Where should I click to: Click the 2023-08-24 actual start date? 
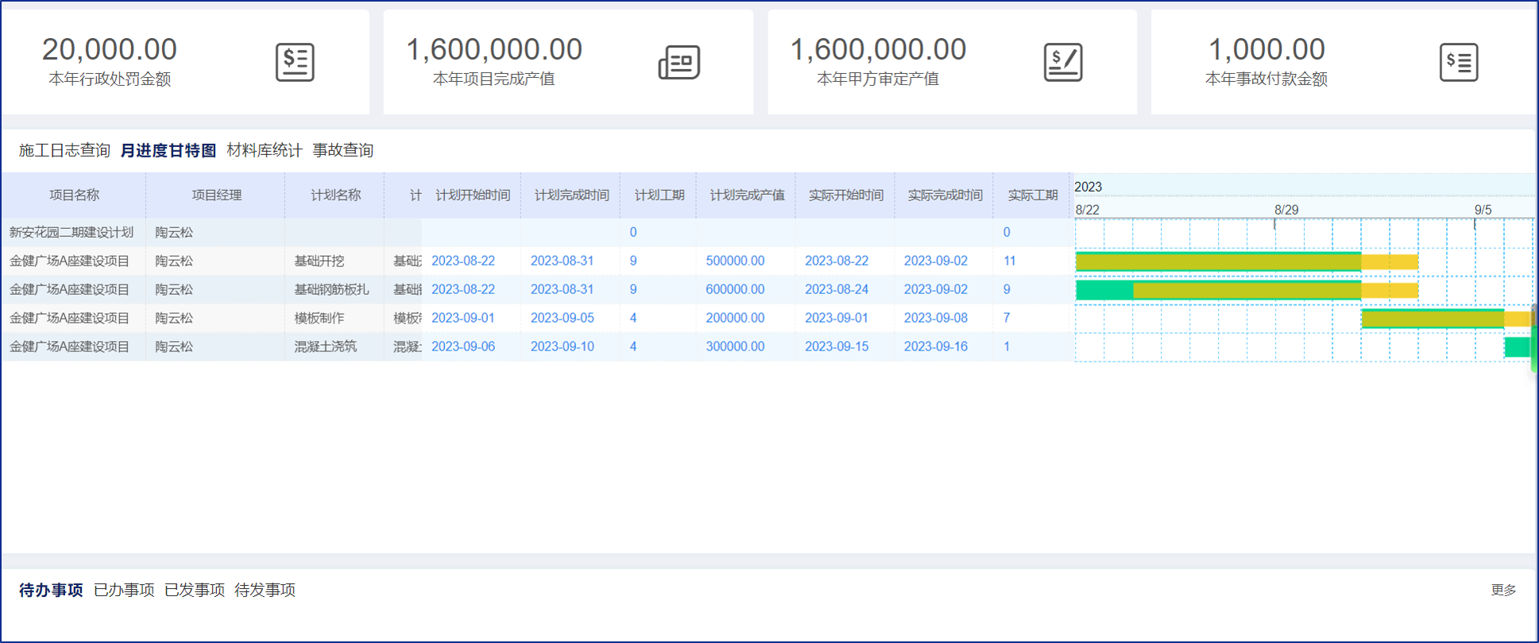(837, 289)
